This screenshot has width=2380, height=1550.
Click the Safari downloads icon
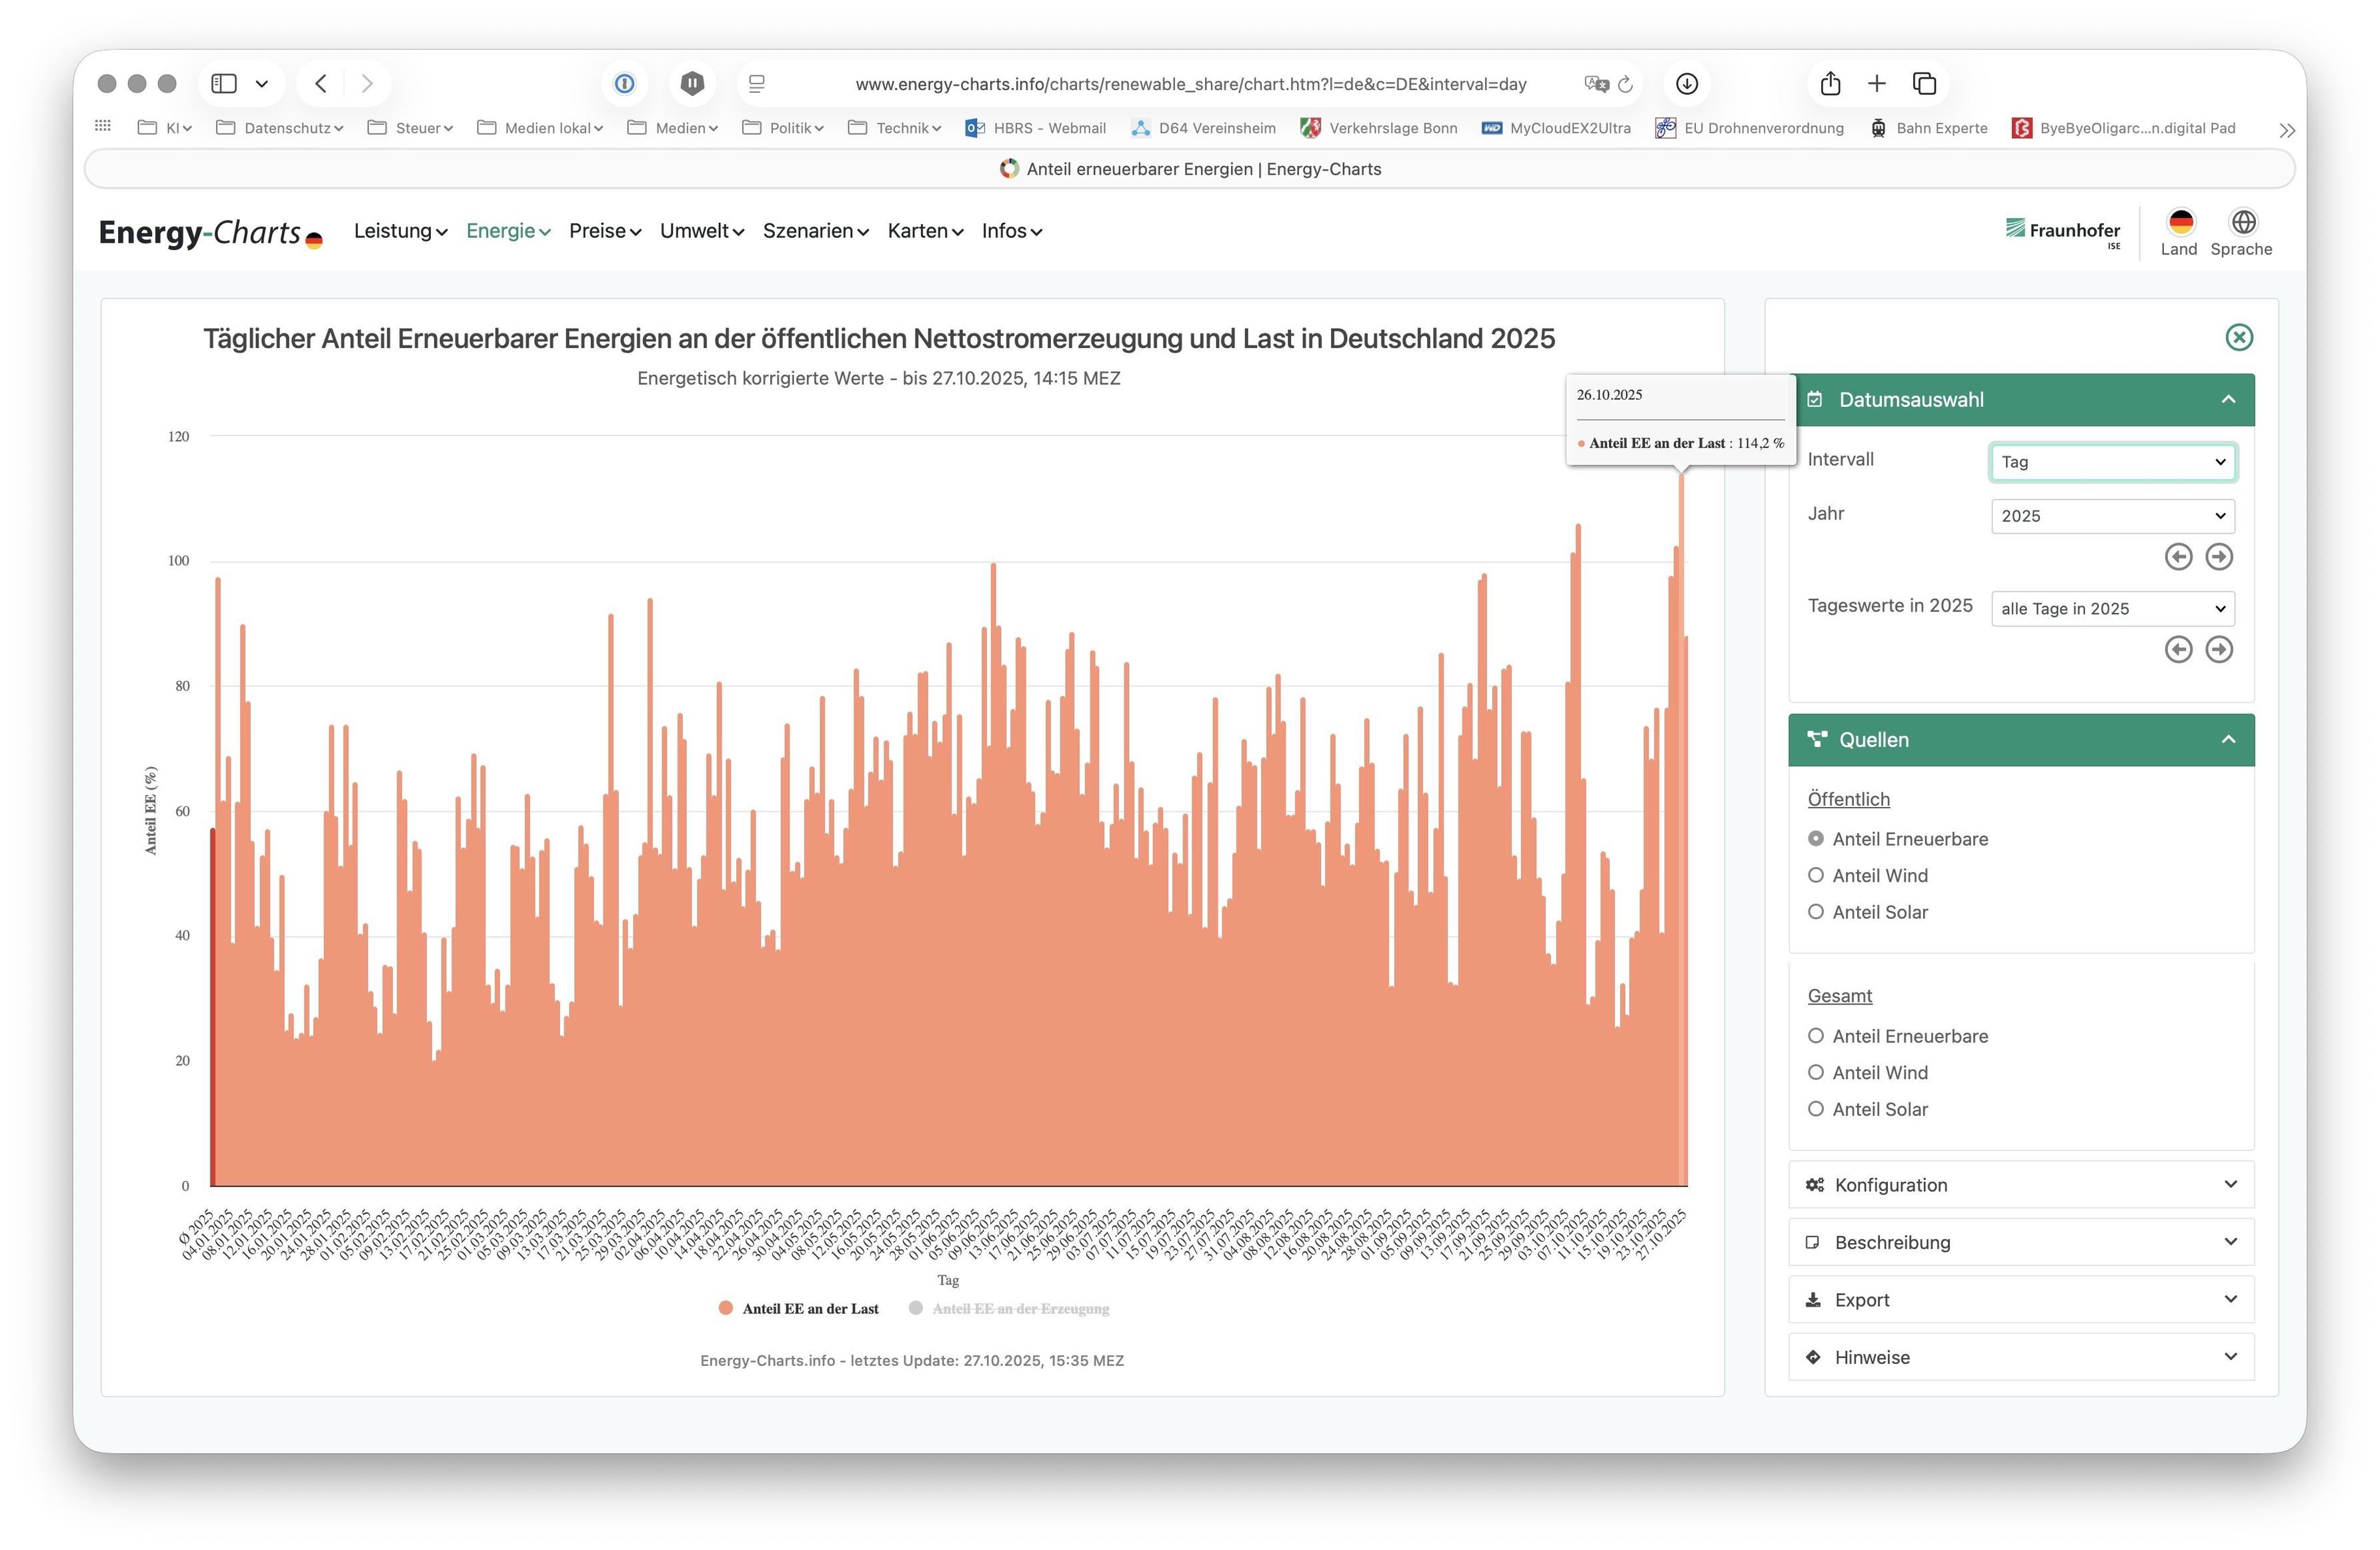(x=1686, y=84)
